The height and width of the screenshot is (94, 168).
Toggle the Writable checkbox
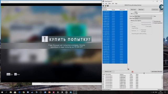click(131, 26)
